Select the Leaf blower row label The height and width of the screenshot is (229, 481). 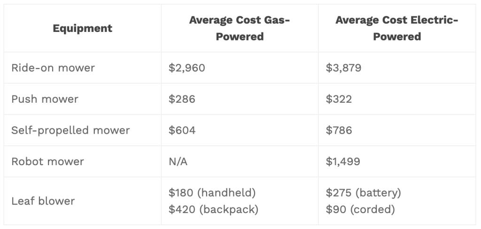(x=43, y=201)
